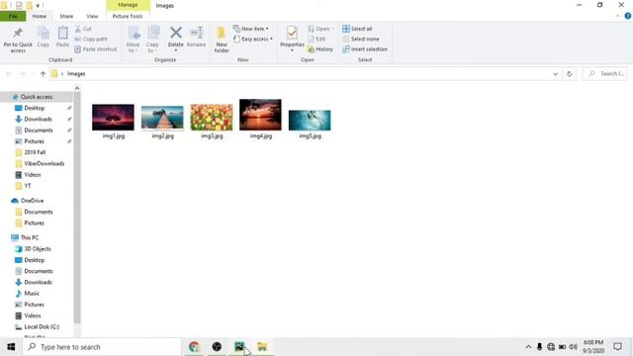The height and width of the screenshot is (356, 633).
Task: Switch to the Share tab
Action: tap(66, 16)
